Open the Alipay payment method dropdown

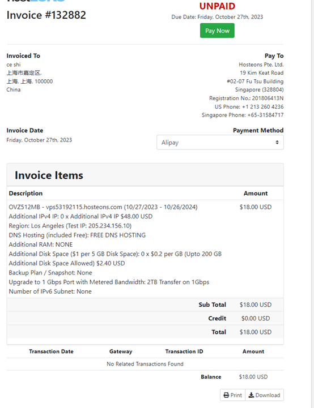tap(220, 143)
